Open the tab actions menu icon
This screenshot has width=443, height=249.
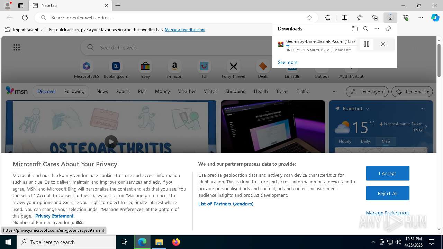pos(21,6)
